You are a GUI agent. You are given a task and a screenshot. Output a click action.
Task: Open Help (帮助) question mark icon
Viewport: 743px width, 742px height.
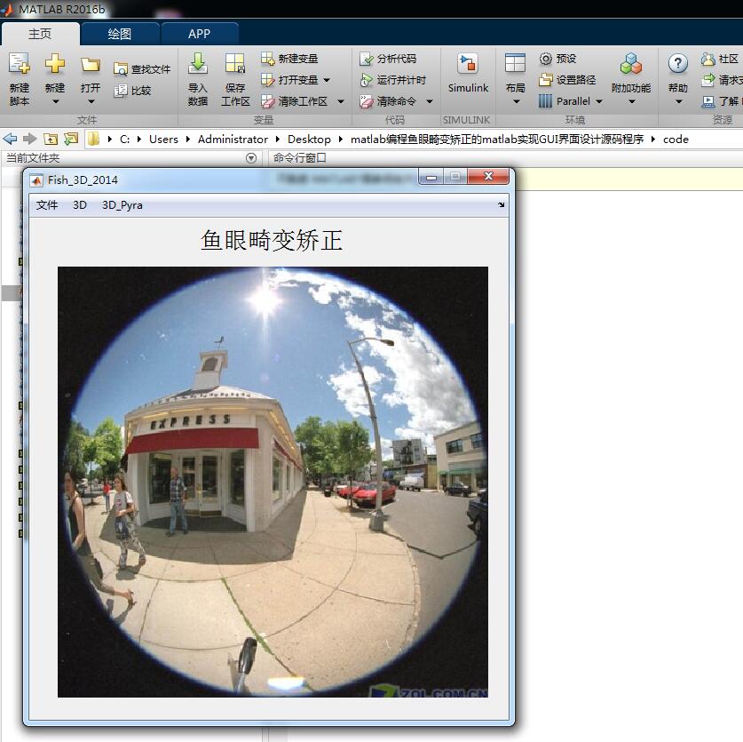pyautogui.click(x=677, y=63)
